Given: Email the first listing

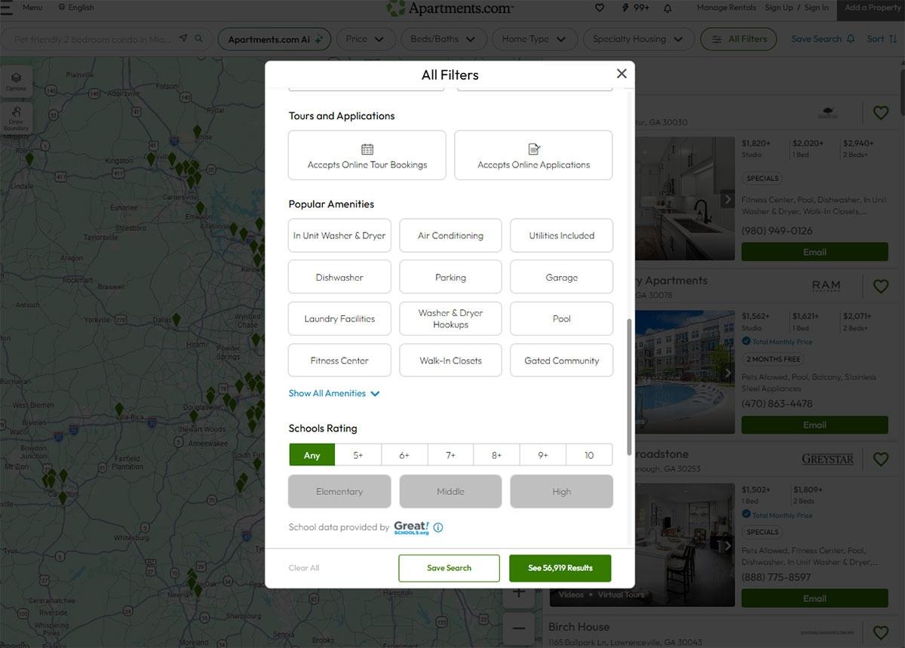Looking at the screenshot, I should 814,252.
